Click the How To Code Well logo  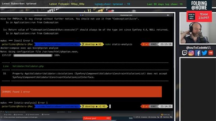click(x=191, y=16)
